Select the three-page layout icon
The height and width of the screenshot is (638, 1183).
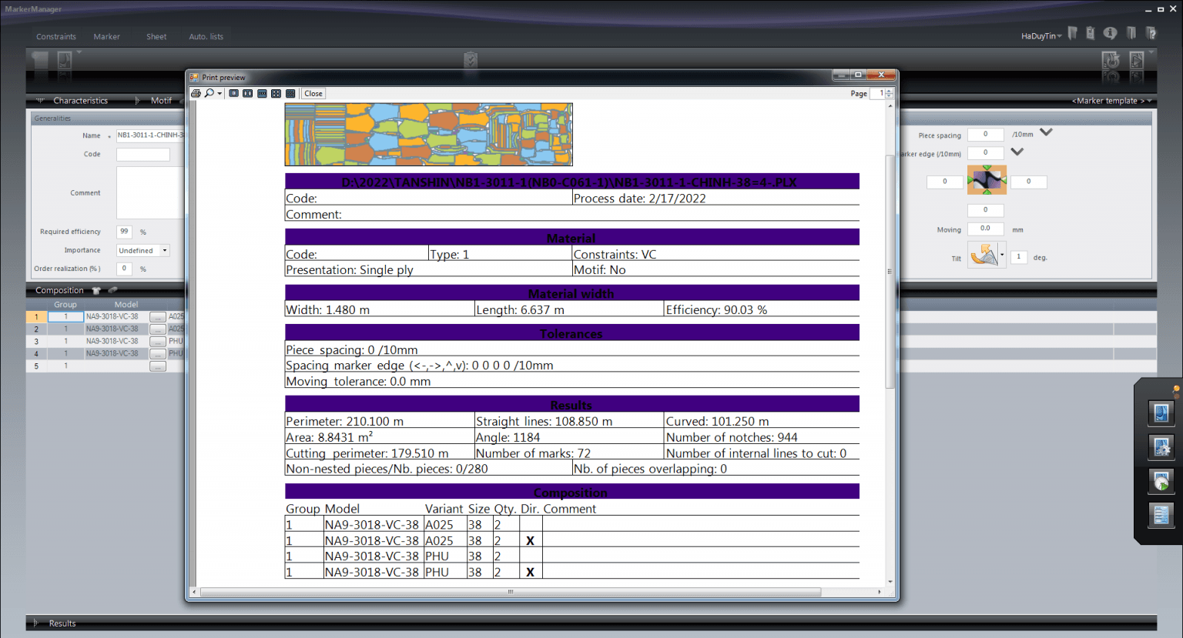pyautogui.click(x=263, y=93)
